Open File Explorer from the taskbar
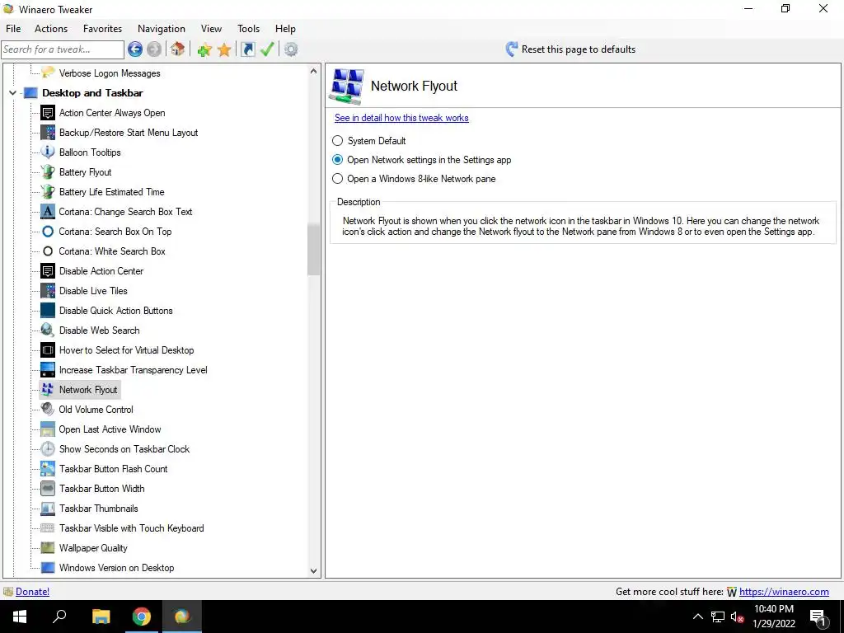Screen dimensions: 844x633 (101, 617)
